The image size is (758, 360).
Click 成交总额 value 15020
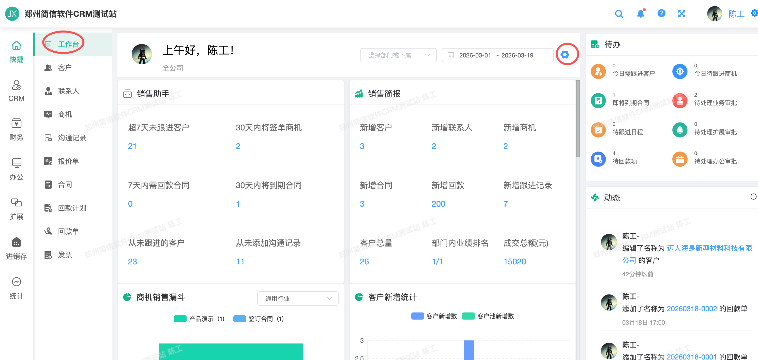pos(514,261)
